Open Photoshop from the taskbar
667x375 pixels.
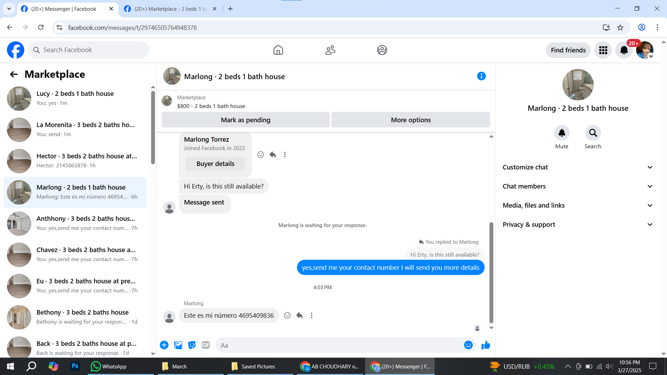tap(75, 366)
